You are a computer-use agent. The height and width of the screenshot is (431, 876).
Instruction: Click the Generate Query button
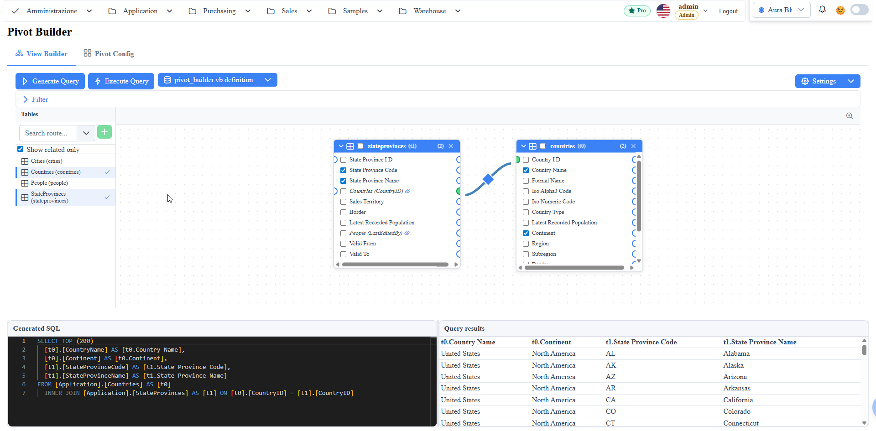coord(50,81)
